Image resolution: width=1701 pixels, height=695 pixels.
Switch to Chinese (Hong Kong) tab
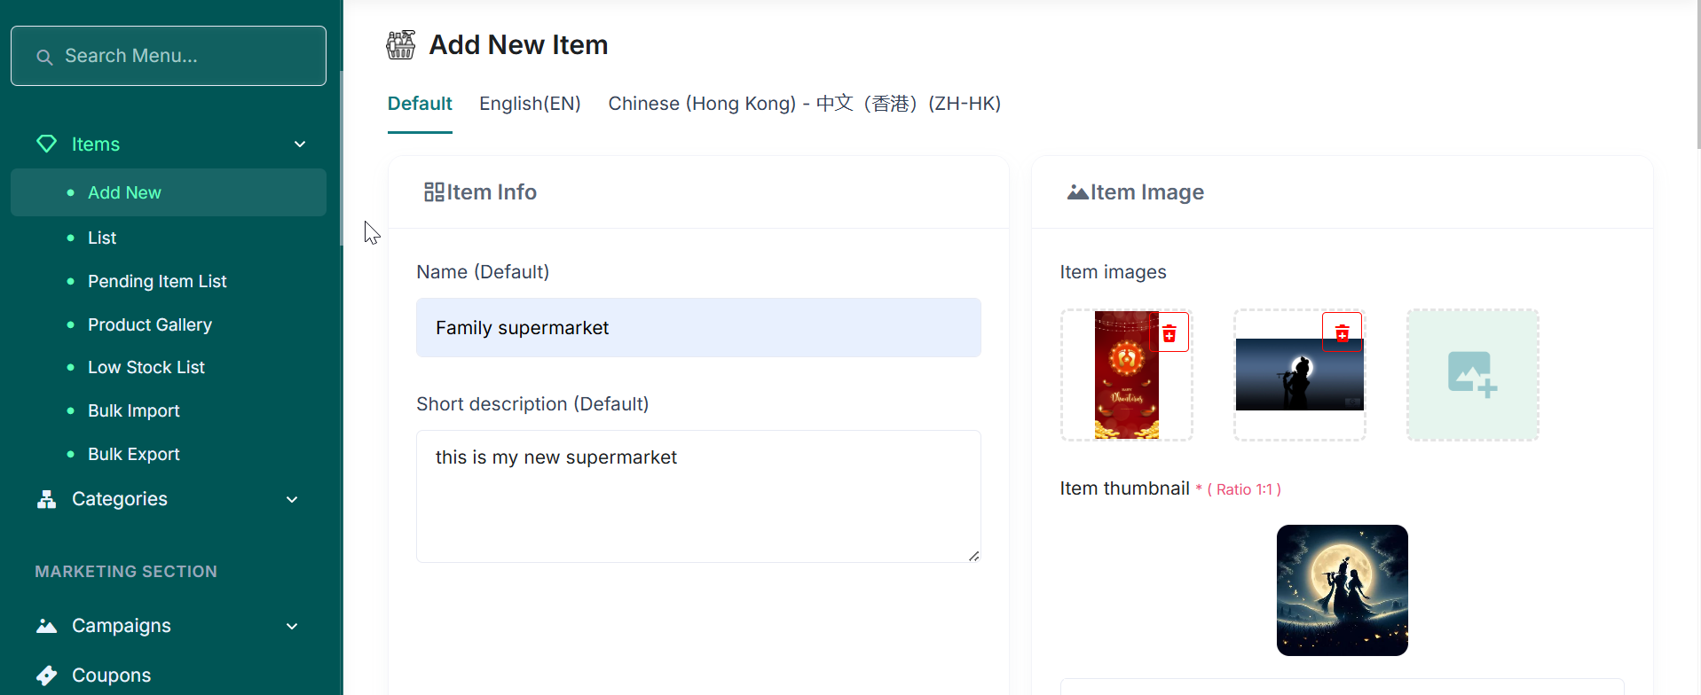tap(804, 104)
